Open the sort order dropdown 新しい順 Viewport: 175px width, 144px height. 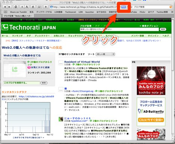click(105, 54)
